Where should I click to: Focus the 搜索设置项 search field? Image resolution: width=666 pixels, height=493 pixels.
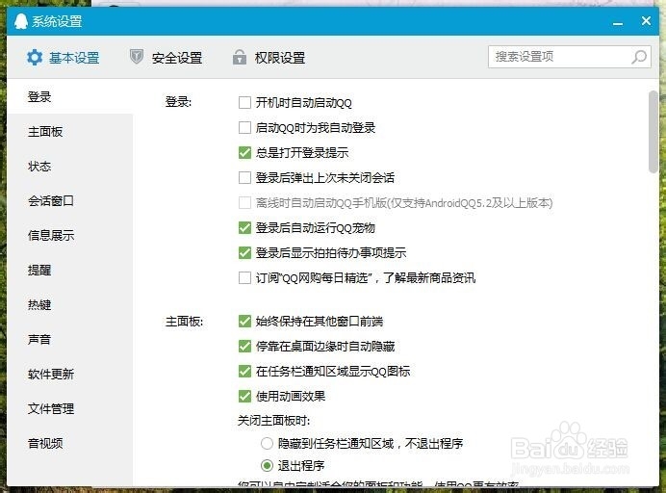click(570, 57)
